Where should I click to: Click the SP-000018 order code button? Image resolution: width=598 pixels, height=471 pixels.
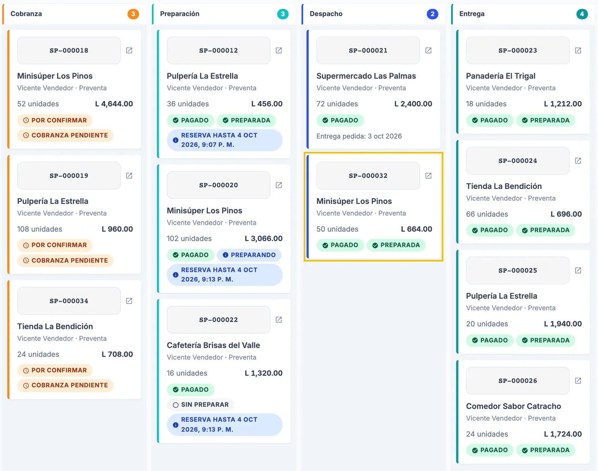(69, 50)
